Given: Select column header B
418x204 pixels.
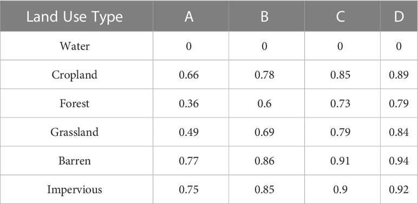Looking at the screenshot, I should 264,17.
